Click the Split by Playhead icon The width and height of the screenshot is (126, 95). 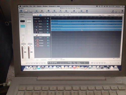point(81,11)
